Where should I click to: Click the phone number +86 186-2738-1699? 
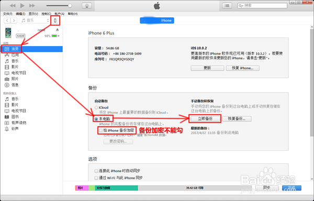[127, 54]
